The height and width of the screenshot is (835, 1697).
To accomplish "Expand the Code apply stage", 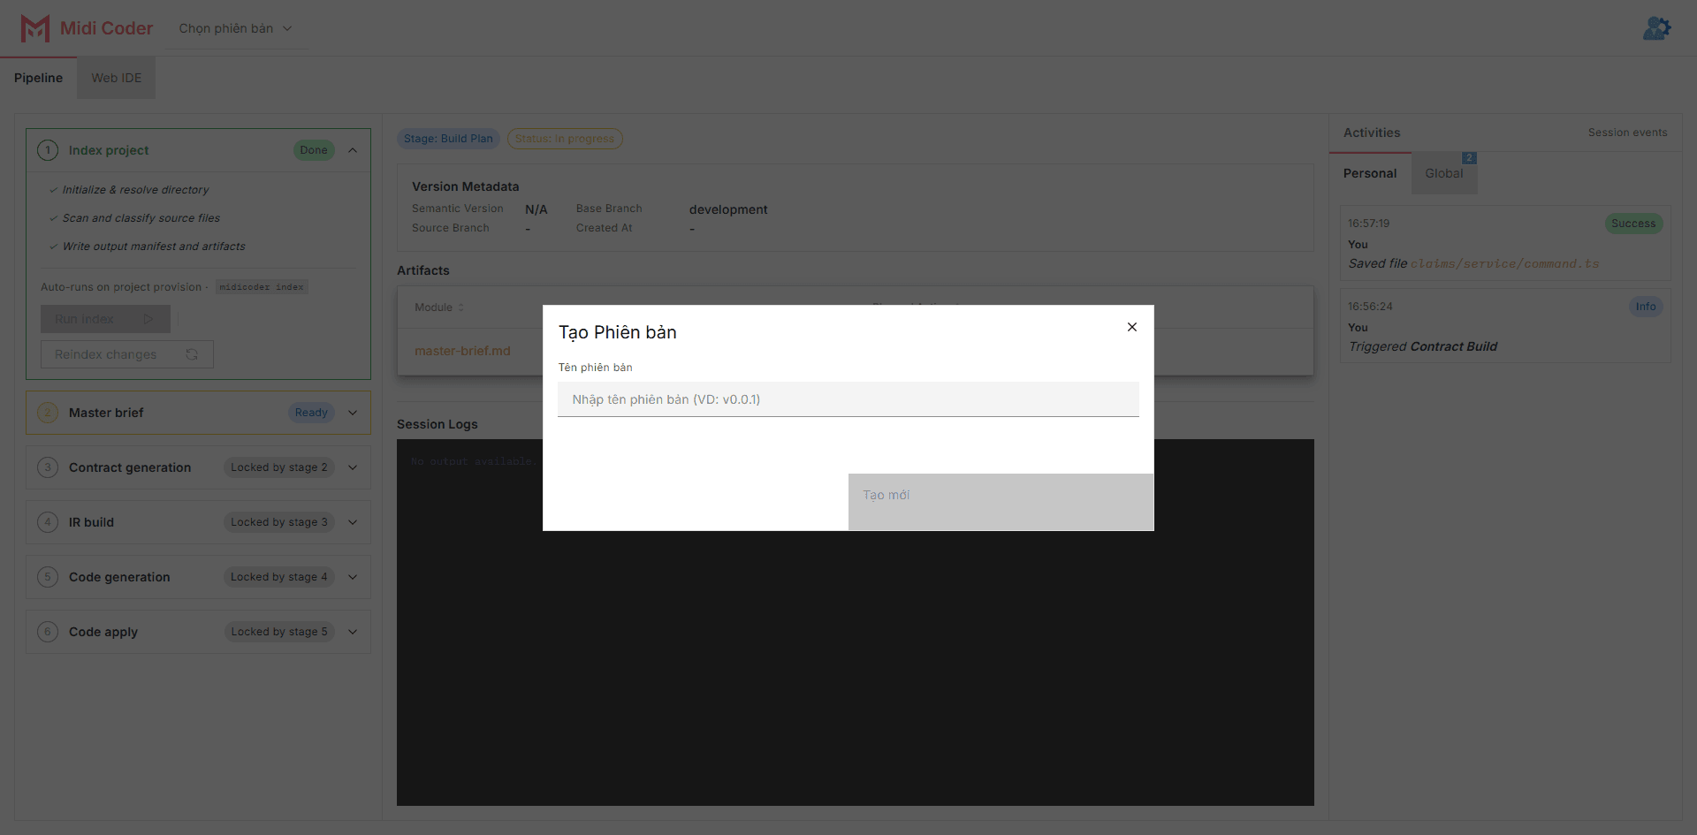I will click(353, 632).
